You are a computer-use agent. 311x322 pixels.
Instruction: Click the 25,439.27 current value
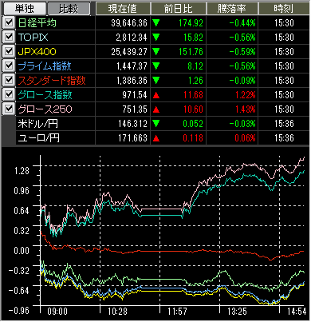129,52
